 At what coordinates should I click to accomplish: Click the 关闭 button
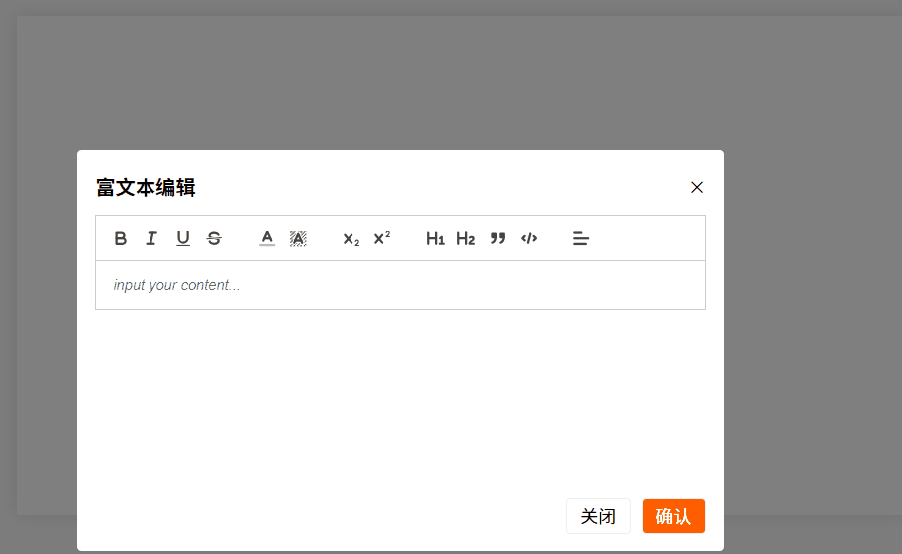[598, 516]
